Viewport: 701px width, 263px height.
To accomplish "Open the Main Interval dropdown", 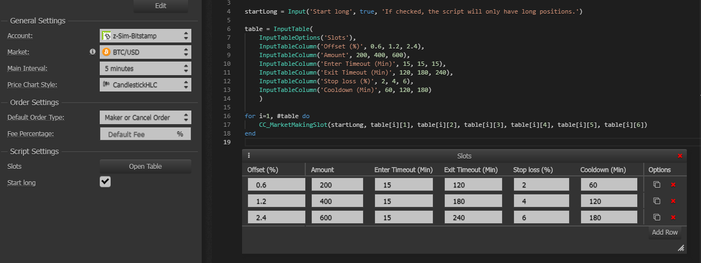I will [x=146, y=69].
